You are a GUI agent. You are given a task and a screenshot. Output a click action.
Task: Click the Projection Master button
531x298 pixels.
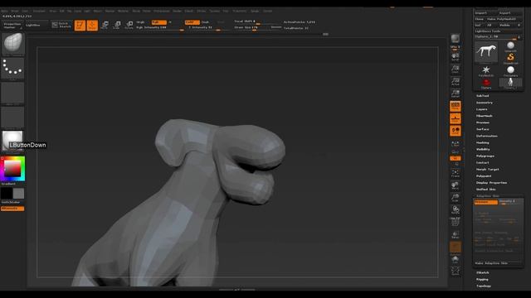(12, 26)
